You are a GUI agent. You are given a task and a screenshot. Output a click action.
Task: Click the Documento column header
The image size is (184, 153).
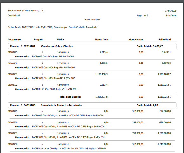(x=14, y=39)
